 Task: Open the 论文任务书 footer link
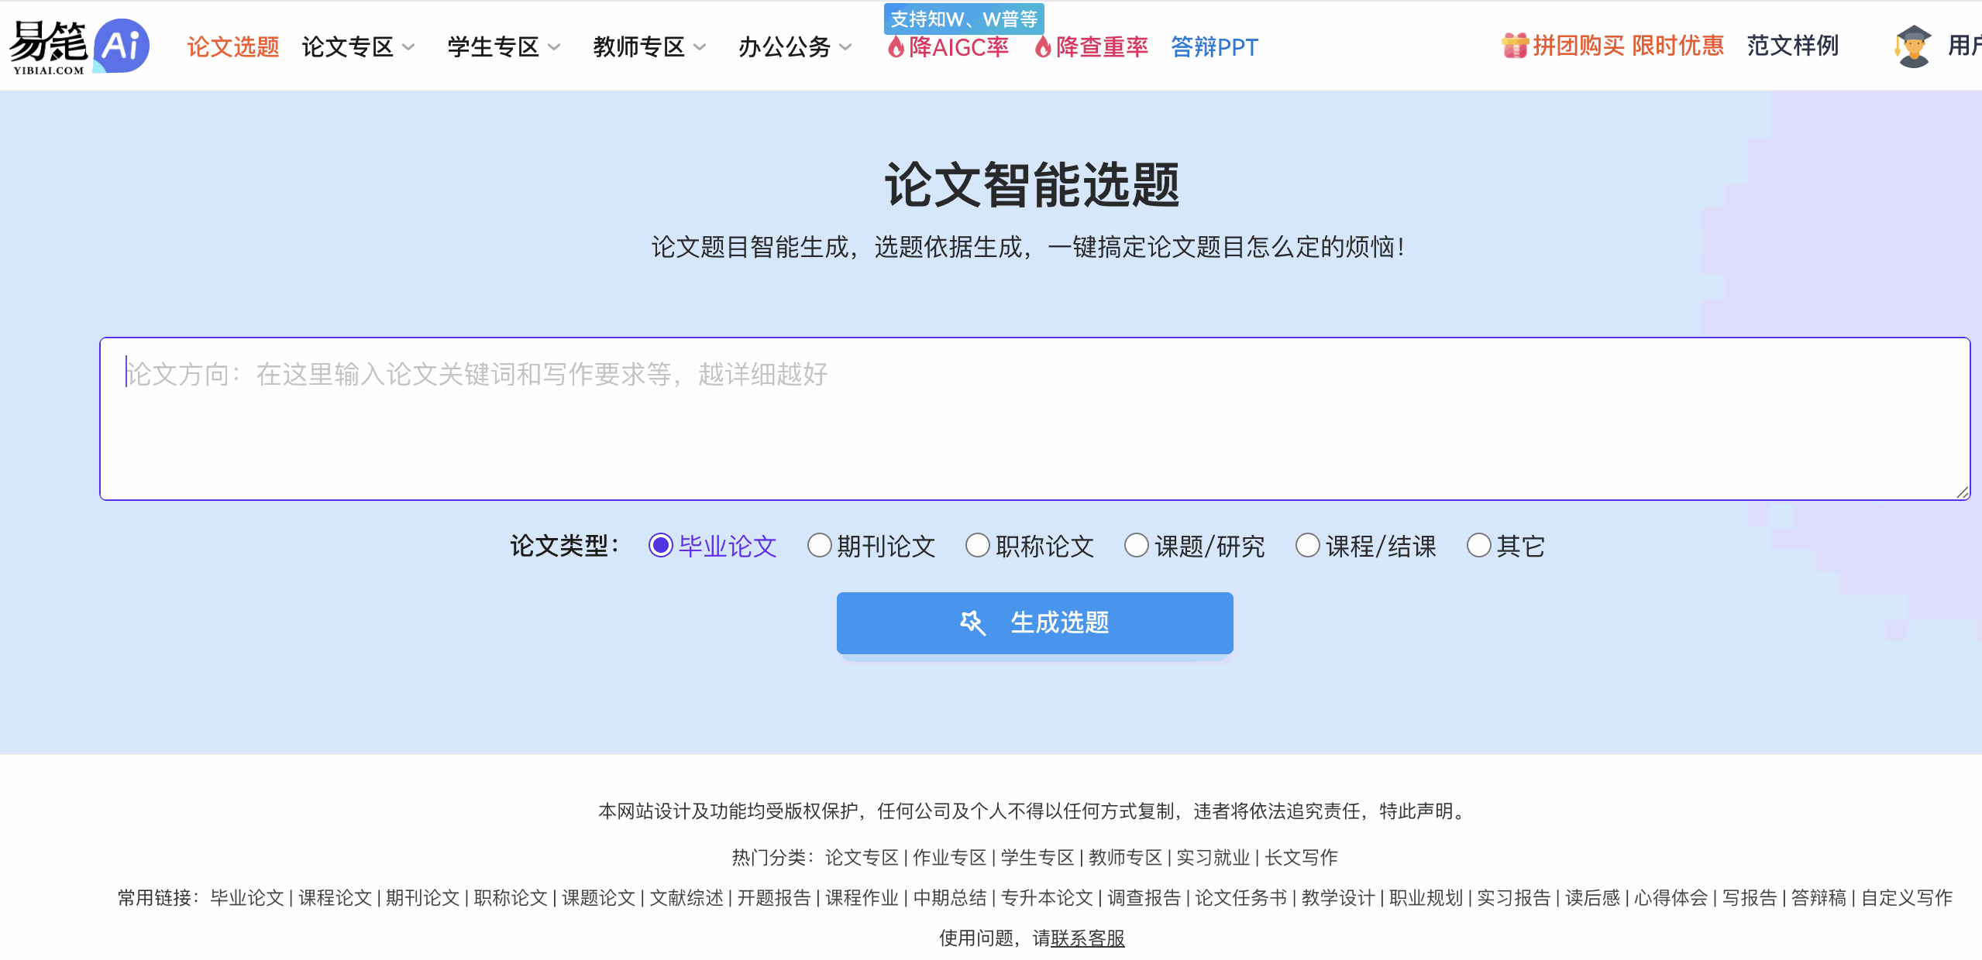[x=1241, y=898]
